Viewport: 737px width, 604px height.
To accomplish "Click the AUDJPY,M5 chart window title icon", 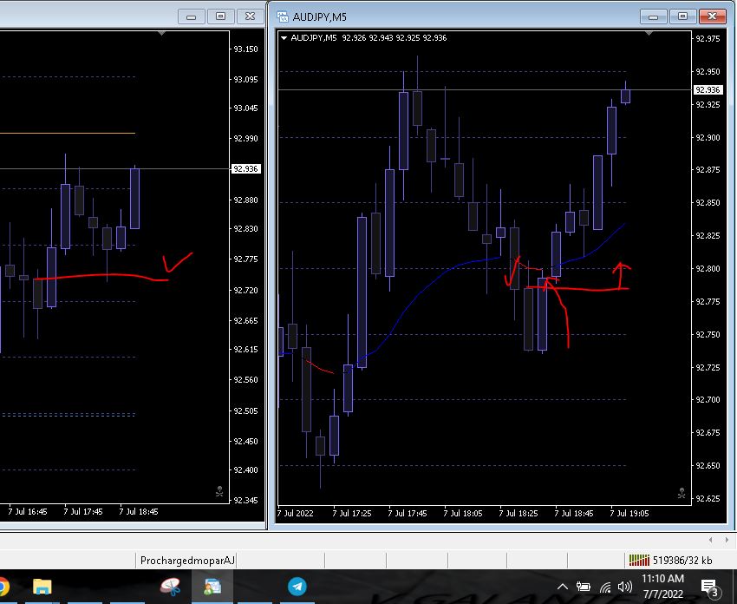I will point(282,16).
